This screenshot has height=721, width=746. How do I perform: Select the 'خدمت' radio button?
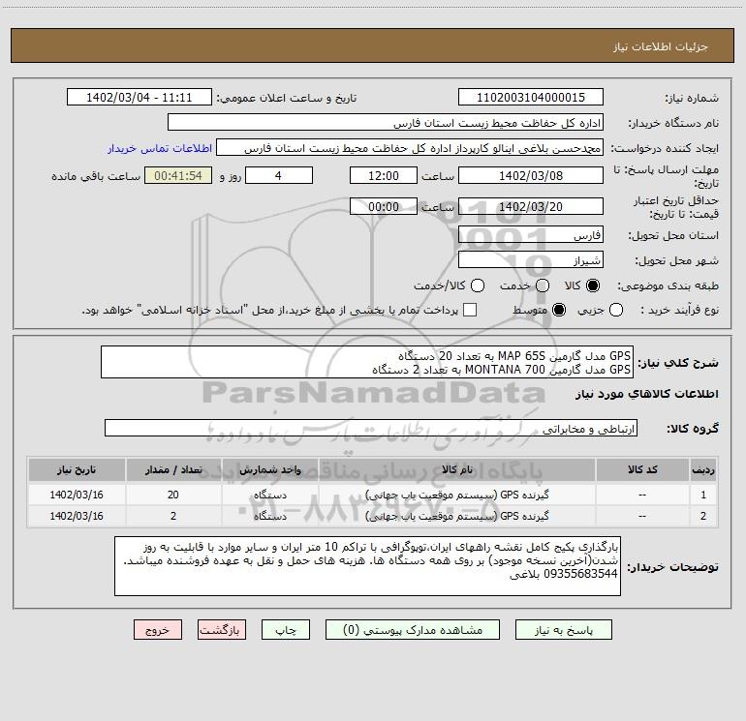[x=543, y=285]
